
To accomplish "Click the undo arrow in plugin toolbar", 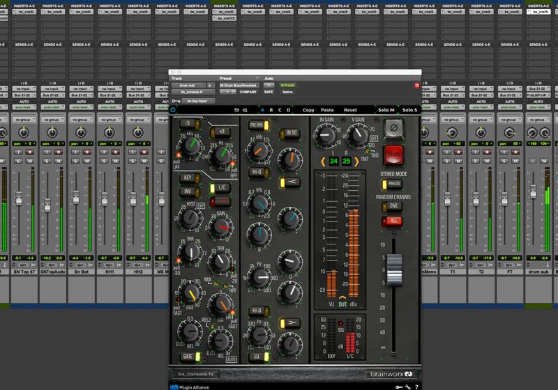I will pos(236,110).
